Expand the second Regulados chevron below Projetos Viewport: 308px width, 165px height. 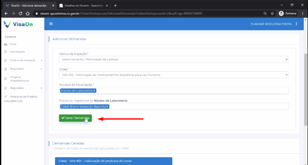pyautogui.click(x=41, y=88)
